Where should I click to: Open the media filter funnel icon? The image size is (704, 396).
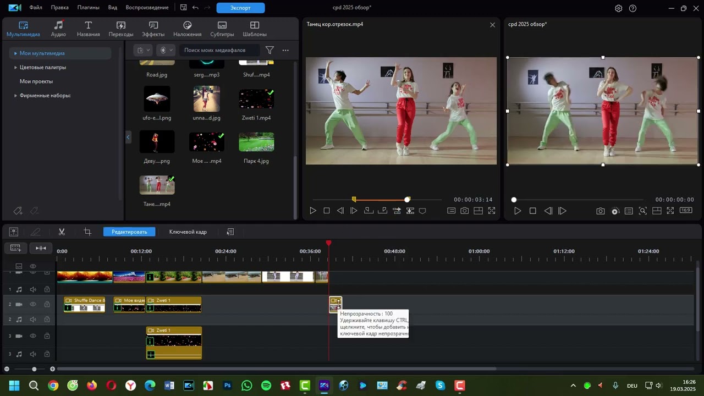tap(269, 50)
